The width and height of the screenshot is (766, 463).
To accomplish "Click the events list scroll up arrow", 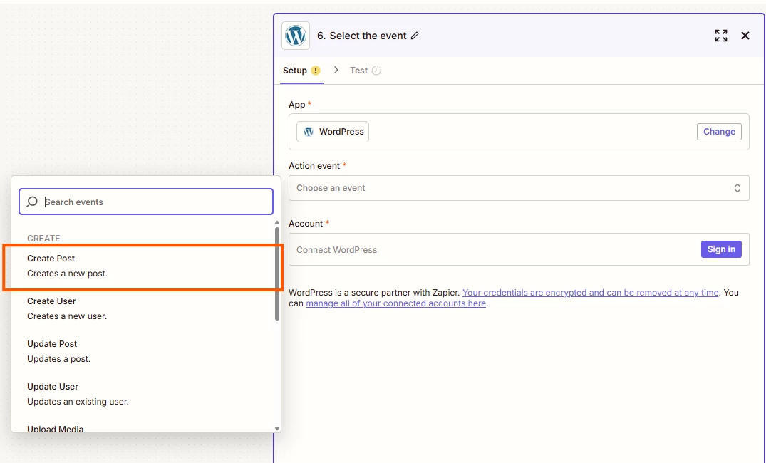I will coord(277,223).
